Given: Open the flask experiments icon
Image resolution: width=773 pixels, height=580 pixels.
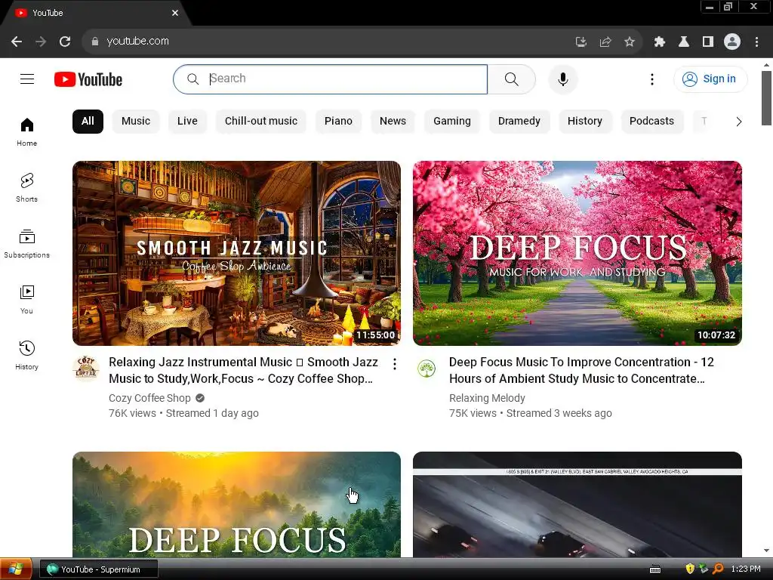Looking at the screenshot, I should (684, 42).
